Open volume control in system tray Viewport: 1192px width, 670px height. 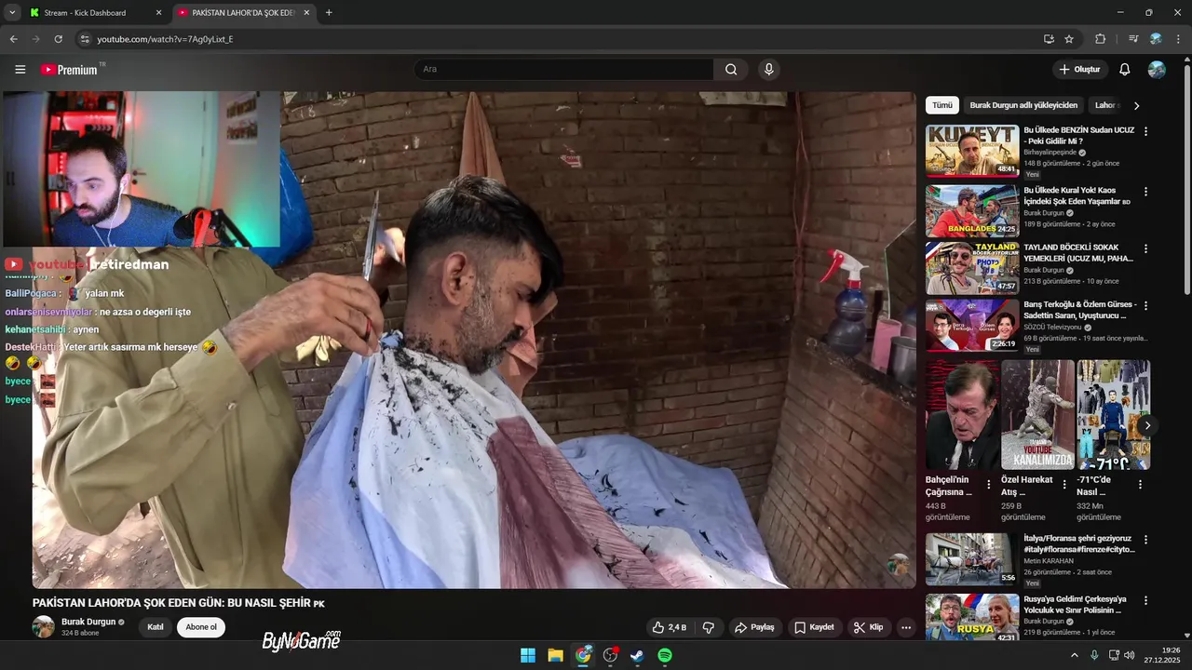tap(1130, 655)
